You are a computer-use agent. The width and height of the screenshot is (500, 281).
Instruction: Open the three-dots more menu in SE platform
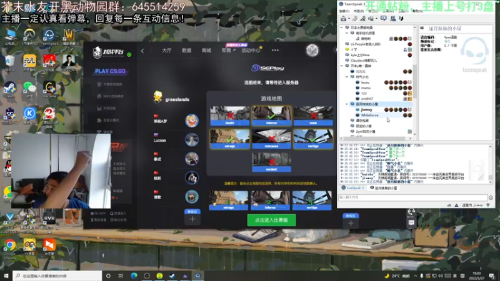click(x=275, y=51)
